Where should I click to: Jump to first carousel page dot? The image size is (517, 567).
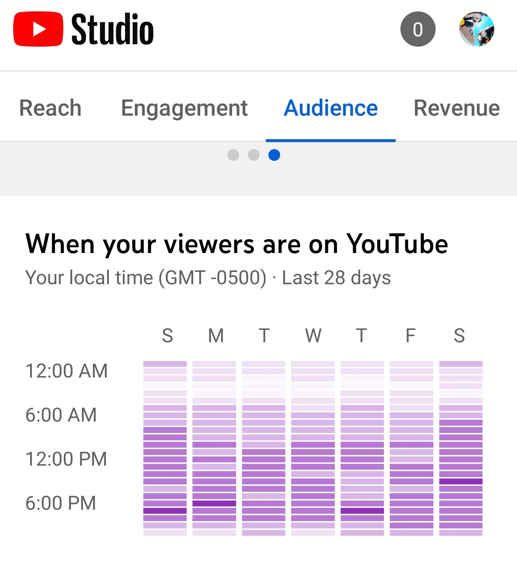click(x=233, y=155)
